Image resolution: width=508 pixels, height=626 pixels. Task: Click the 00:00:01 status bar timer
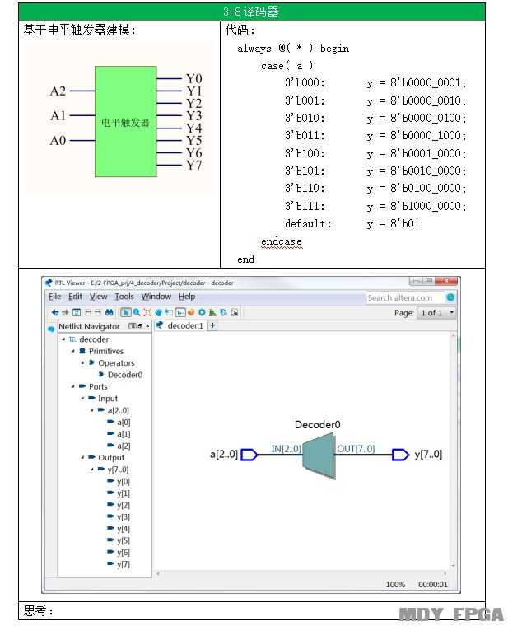[433, 584]
